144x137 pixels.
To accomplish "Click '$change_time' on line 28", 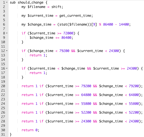I will [x=111, y=121].
